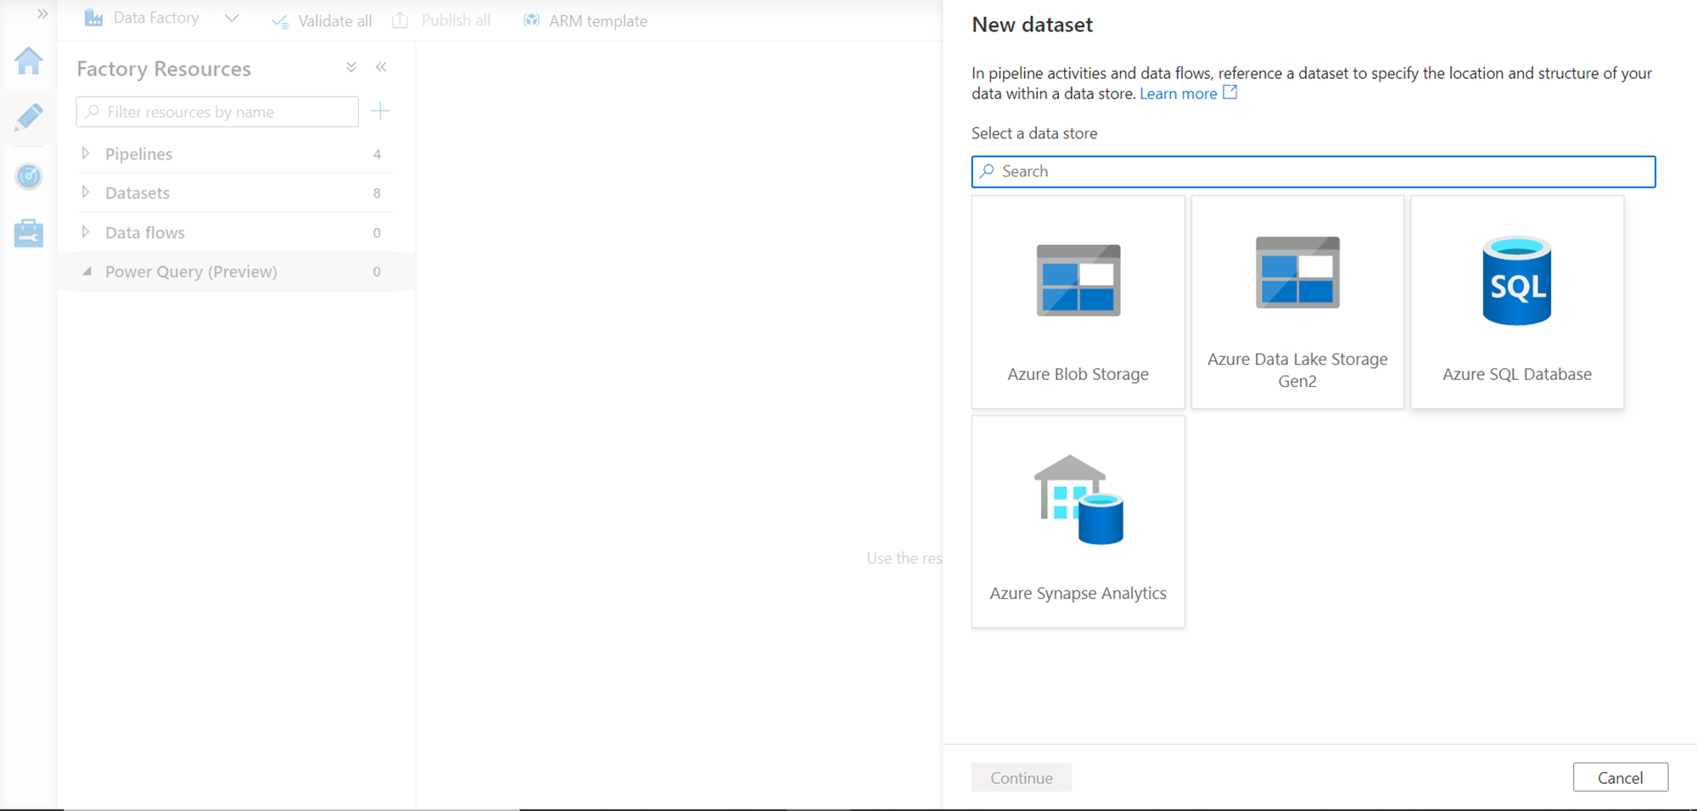
Task: Expand all Factory Resources with double chevron
Action: pos(351,67)
